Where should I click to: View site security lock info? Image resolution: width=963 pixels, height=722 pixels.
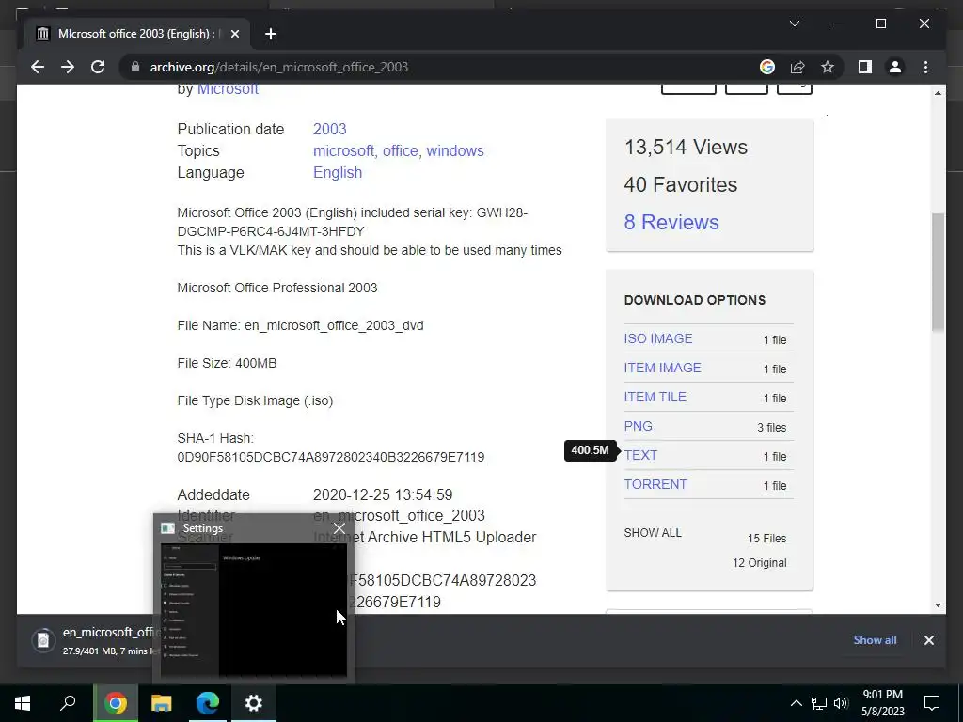click(135, 67)
